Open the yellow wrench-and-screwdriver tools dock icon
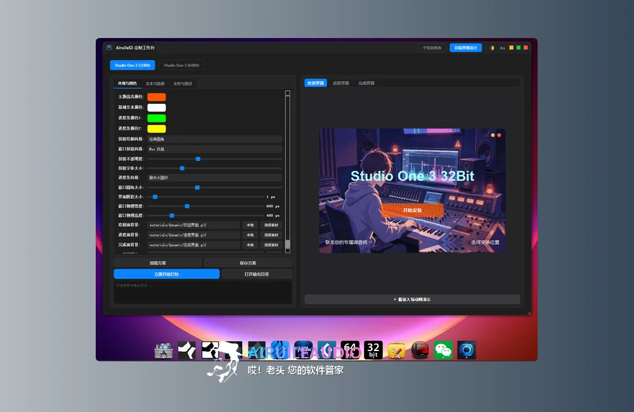Image resolution: width=634 pixels, height=412 pixels. coord(397,351)
